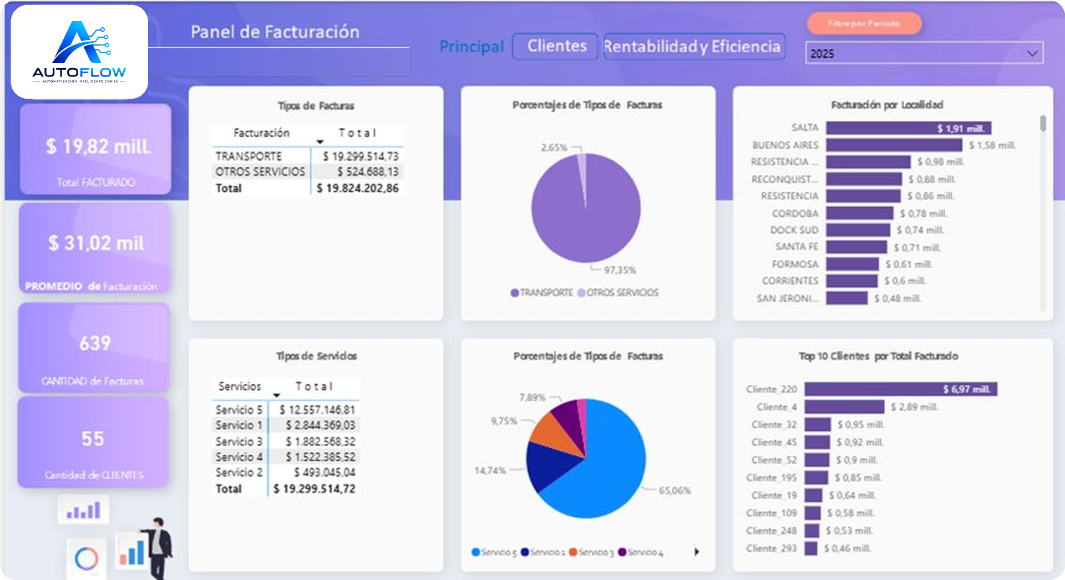Click the purple bar chart icon

[84, 510]
